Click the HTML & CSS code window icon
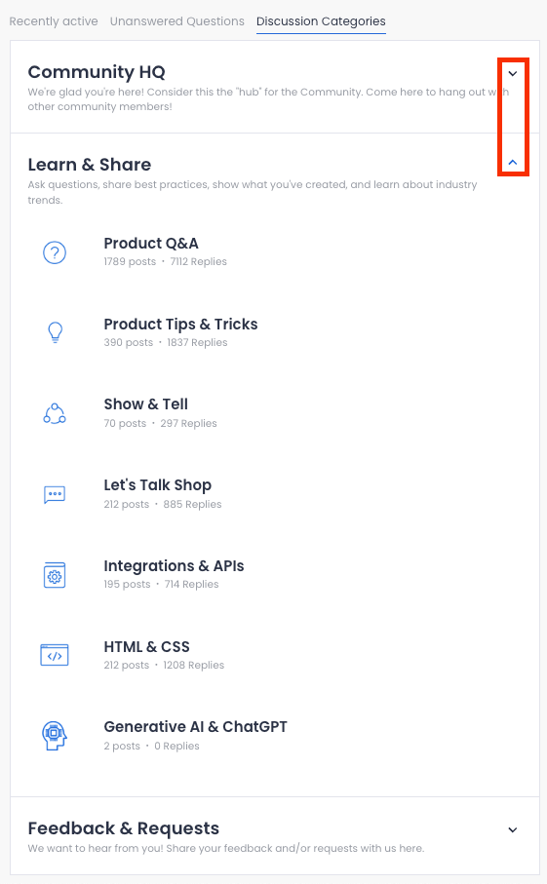The image size is (547, 884). click(x=55, y=655)
